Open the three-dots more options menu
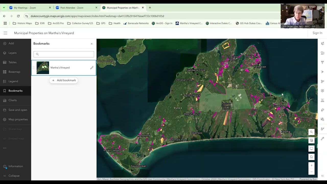Viewport: 327px width, 184px height. (x=5, y=148)
